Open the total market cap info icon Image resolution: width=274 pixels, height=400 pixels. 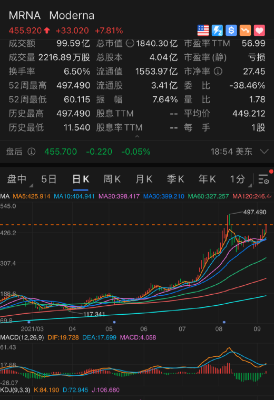click(130, 43)
